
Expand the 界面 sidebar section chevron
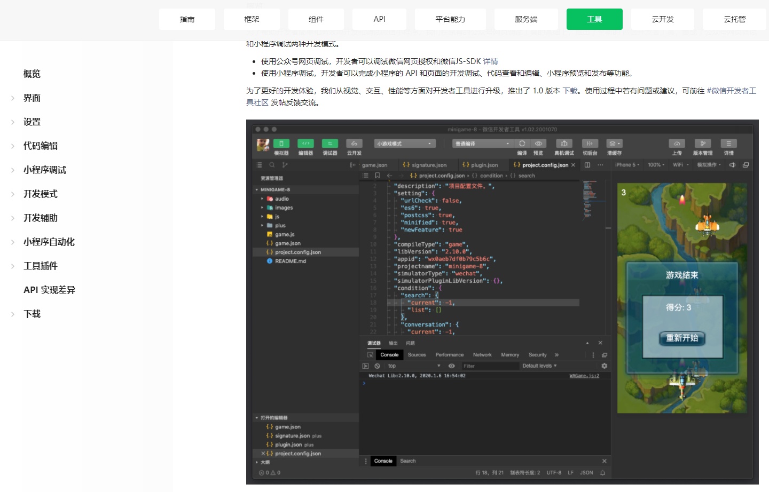[13, 98]
